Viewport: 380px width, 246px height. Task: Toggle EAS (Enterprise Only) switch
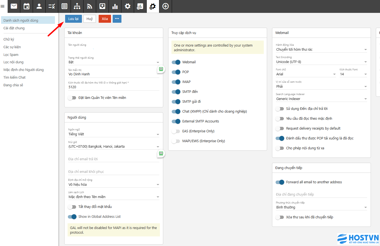tap(176, 131)
